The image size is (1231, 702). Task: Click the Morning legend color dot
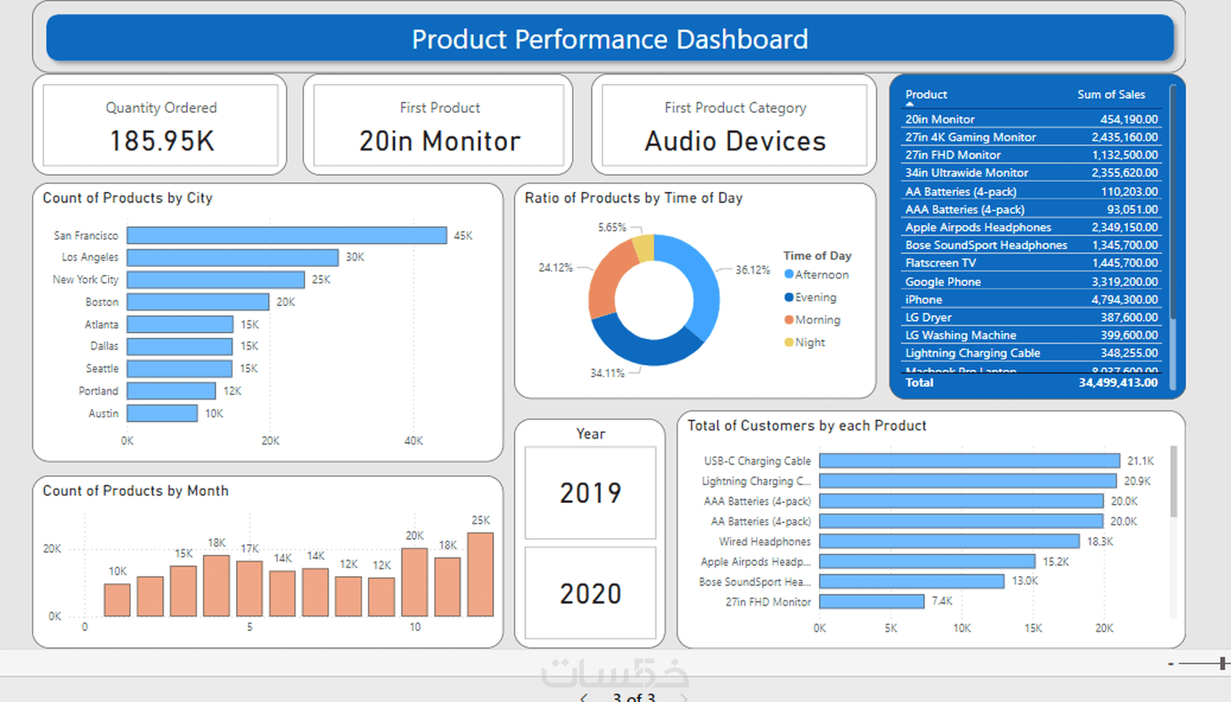tap(789, 319)
